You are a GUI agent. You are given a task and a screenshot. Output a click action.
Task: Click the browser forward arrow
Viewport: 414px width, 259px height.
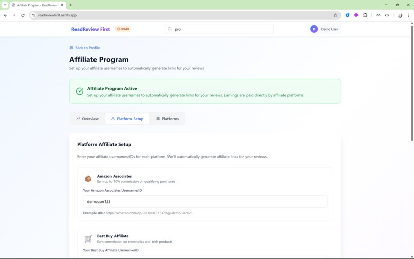[x=14, y=15]
